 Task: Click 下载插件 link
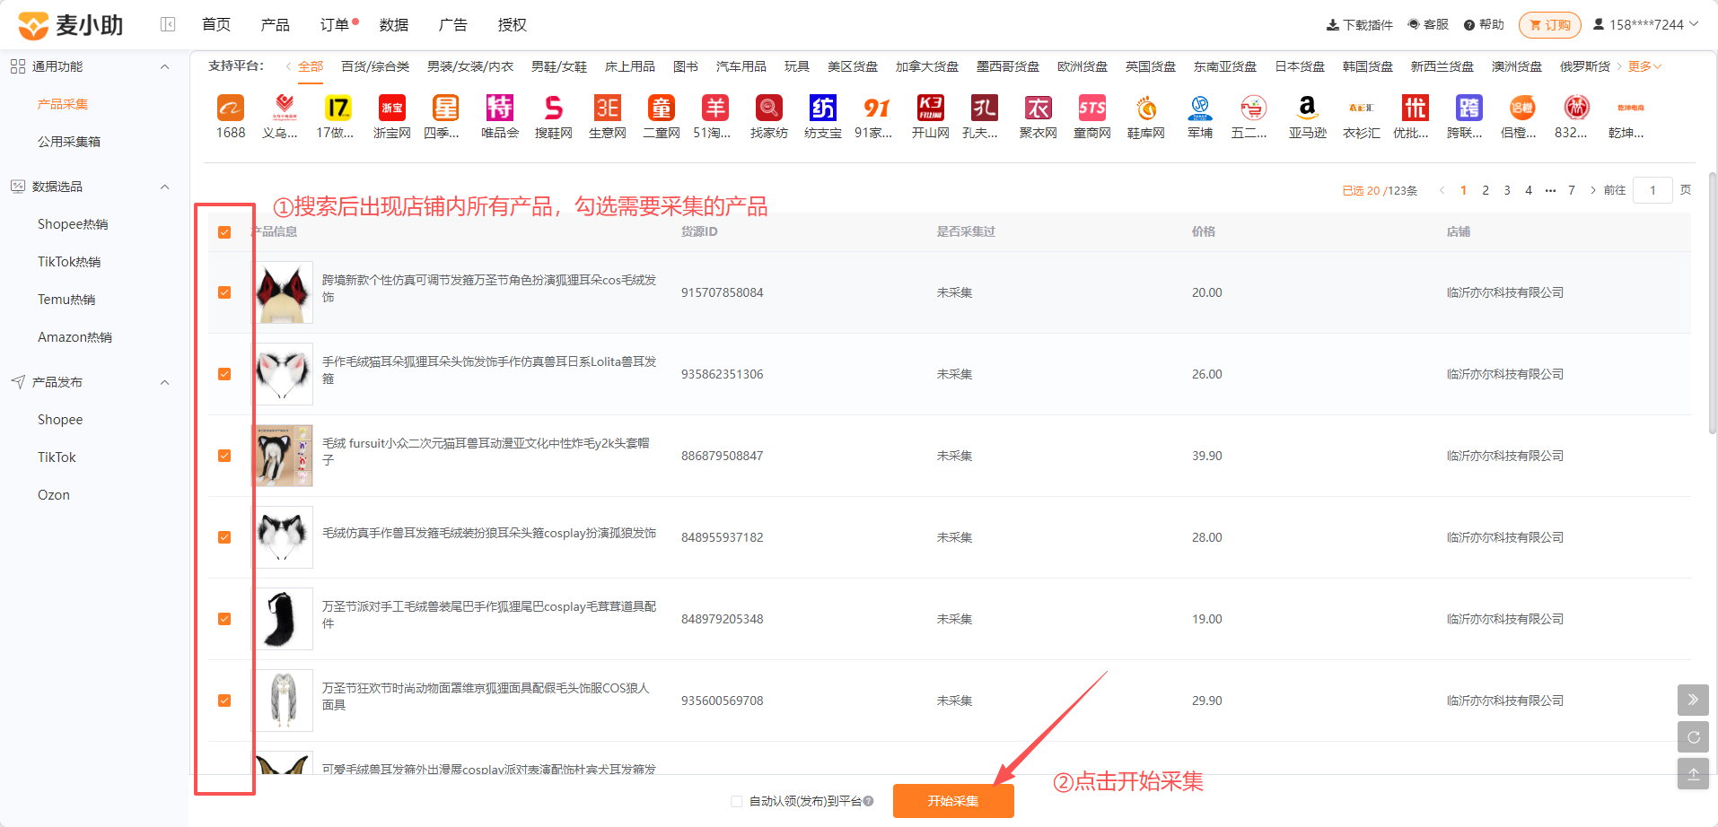pos(1360,24)
